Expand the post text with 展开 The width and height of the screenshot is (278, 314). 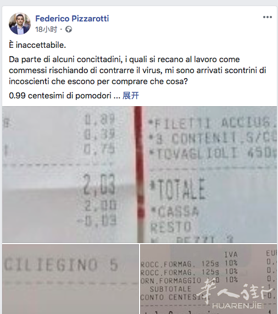coord(131,96)
